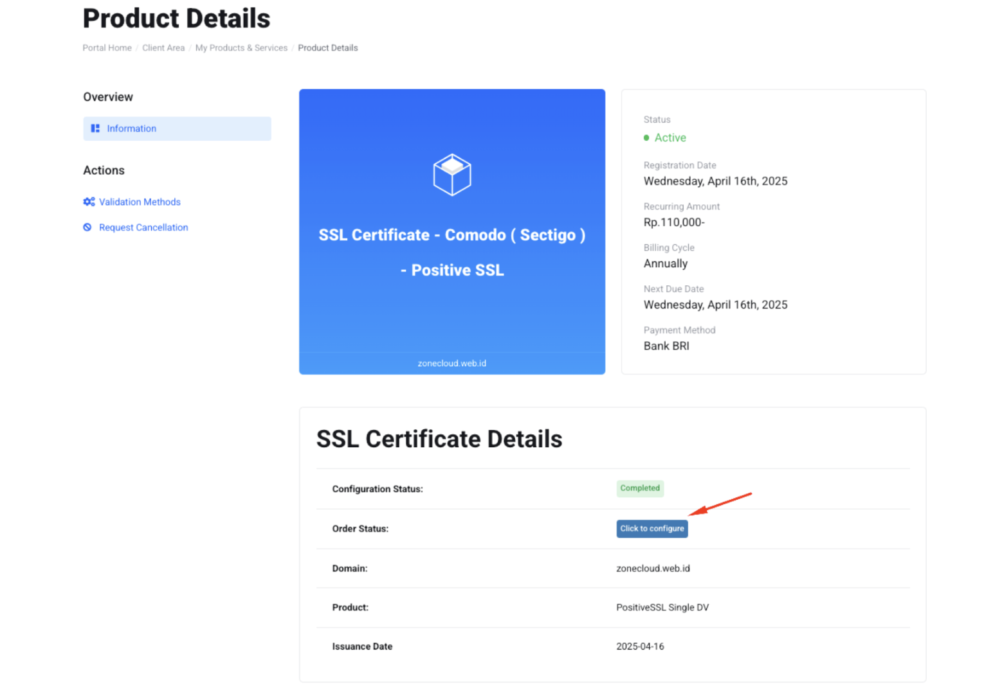Select the Annually billing cycle value
The height and width of the screenshot is (699, 984).
pyautogui.click(x=666, y=264)
